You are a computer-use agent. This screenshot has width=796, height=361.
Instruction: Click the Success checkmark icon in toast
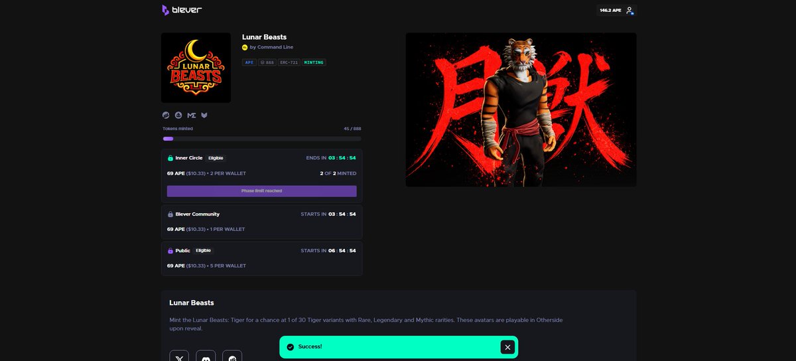tap(290, 347)
